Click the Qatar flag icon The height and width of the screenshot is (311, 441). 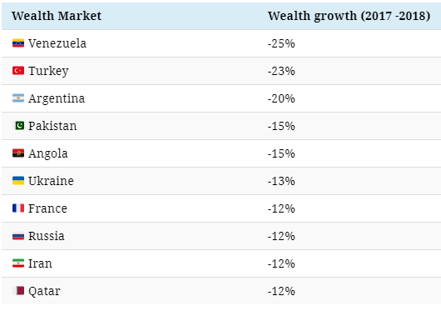[x=19, y=291]
